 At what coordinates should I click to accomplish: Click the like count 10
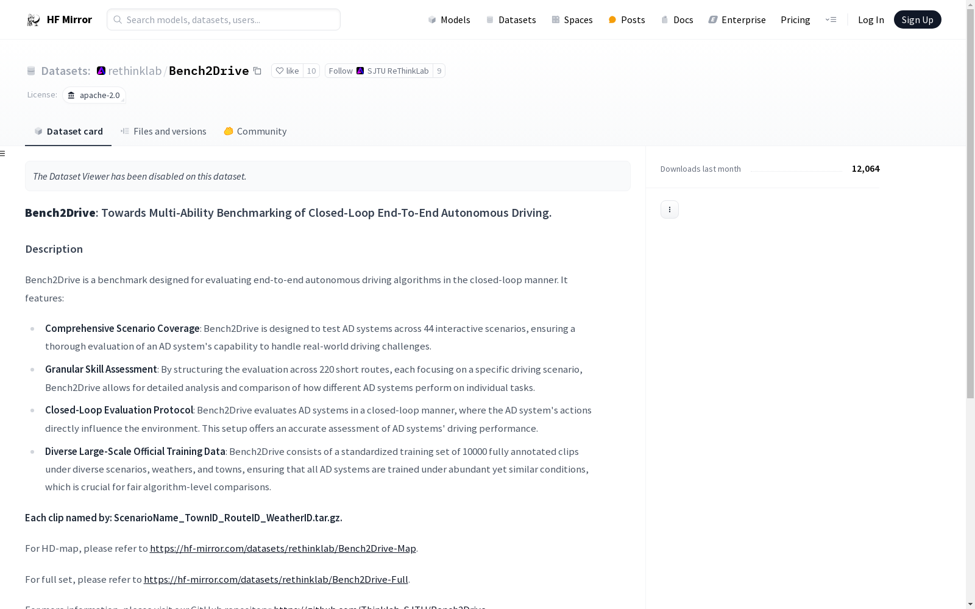(311, 71)
